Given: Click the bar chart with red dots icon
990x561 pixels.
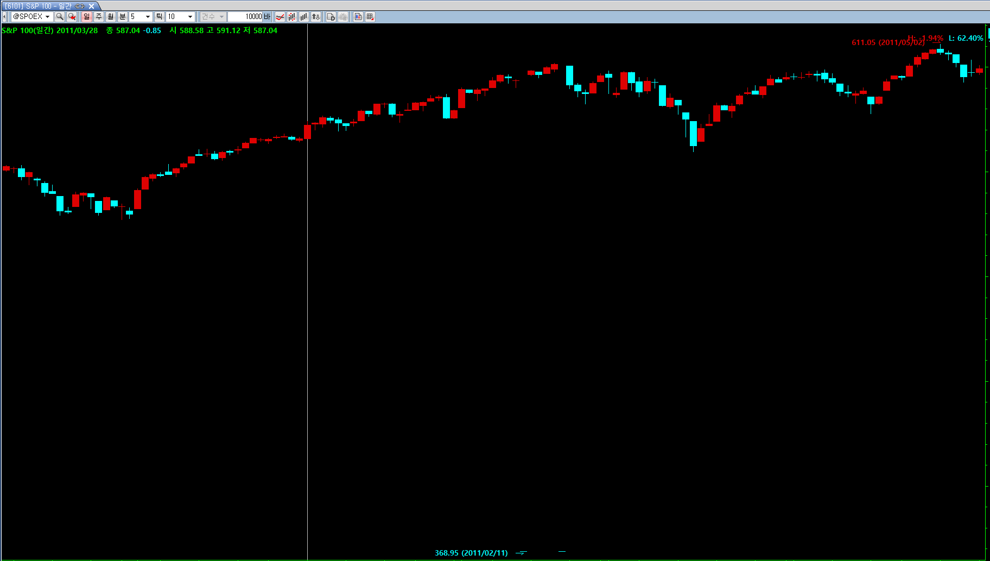Looking at the screenshot, I should click(292, 17).
